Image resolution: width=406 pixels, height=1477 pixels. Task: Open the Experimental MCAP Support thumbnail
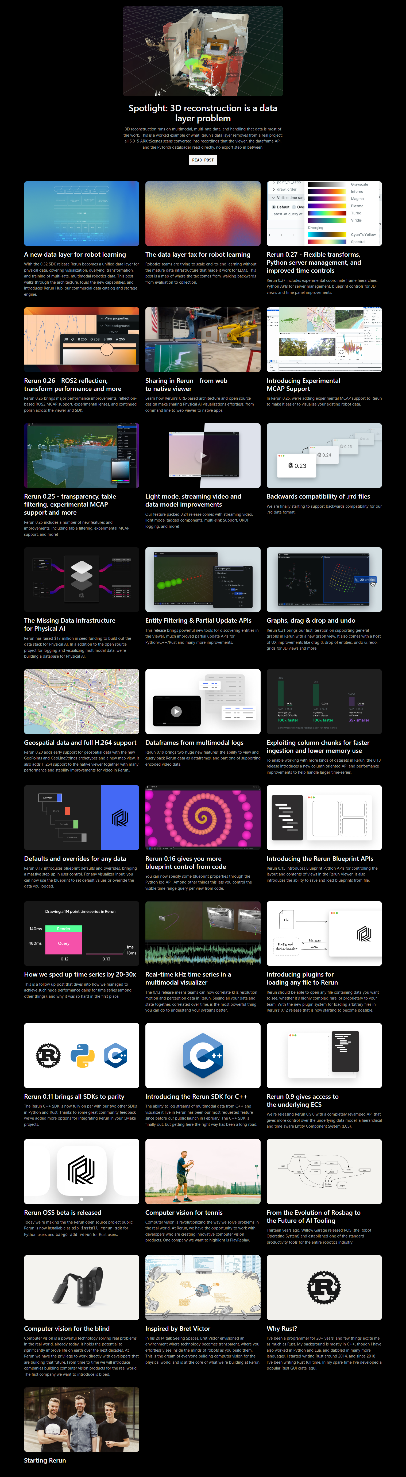(x=324, y=340)
